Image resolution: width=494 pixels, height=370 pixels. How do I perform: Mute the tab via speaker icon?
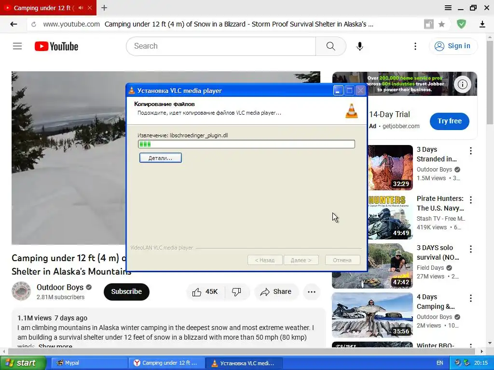tap(81, 8)
